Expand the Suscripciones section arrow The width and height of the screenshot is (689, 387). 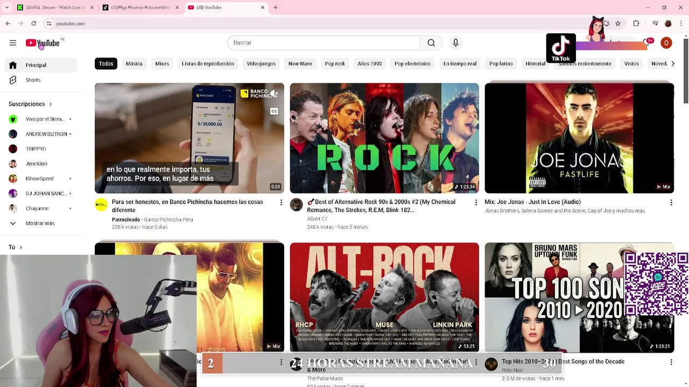51,104
